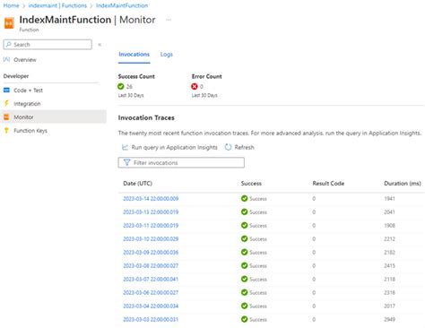Click the green success icon on 2023-03-06 row
This screenshot has width=425, height=328.
coord(245,292)
